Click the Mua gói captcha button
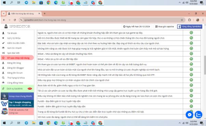The height and width of the screenshot is (126, 206). (164, 27)
